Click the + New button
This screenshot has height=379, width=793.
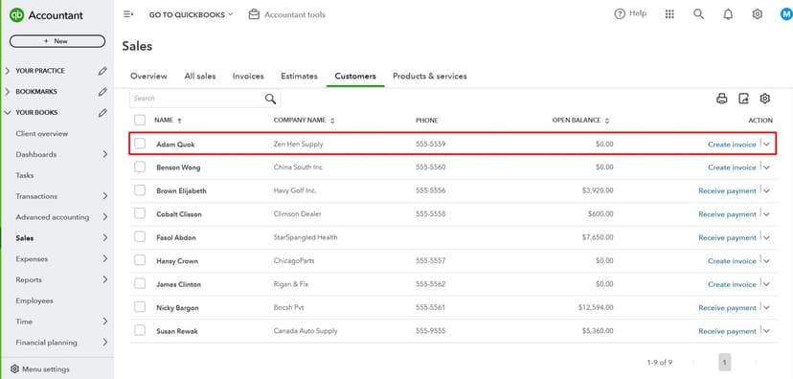(x=57, y=41)
